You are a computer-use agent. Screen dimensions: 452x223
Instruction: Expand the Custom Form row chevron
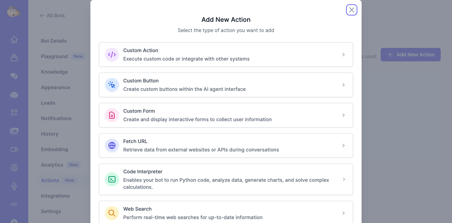point(343,115)
